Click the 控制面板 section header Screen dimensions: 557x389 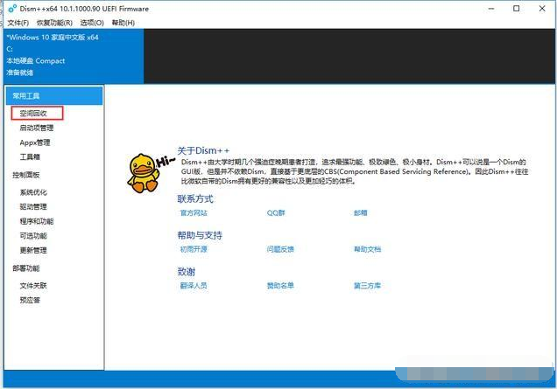pos(26,175)
